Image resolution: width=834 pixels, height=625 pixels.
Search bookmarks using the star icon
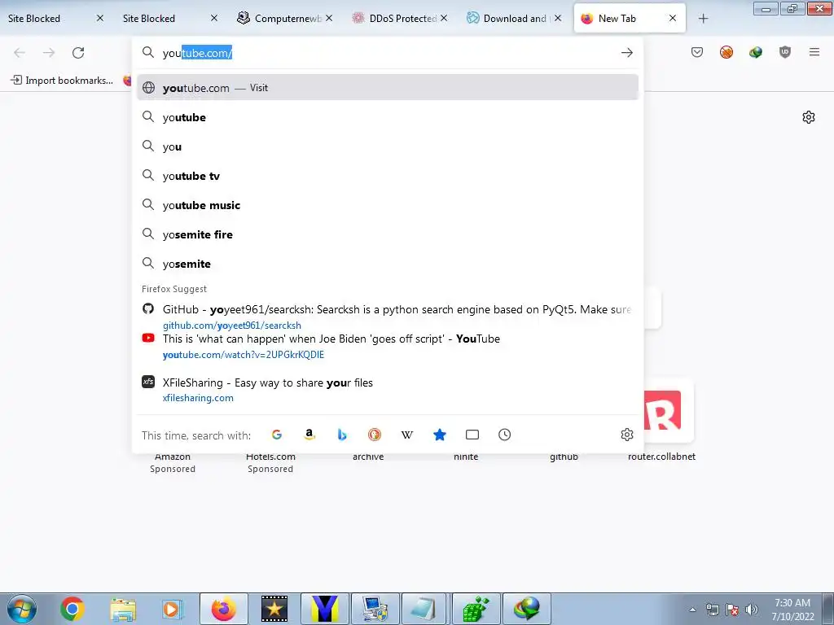(x=439, y=435)
